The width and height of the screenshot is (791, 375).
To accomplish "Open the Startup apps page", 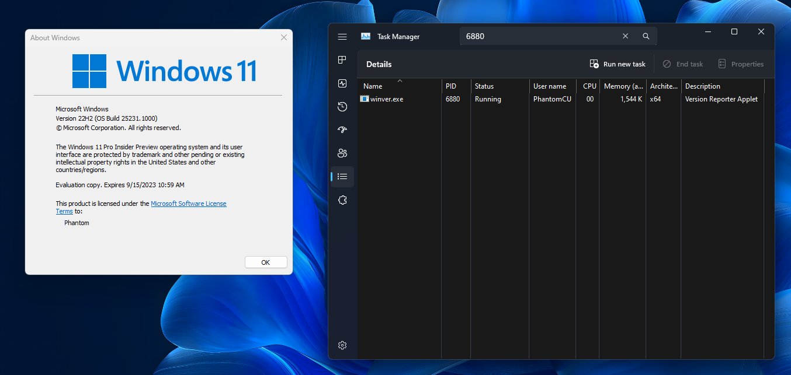I will [342, 129].
